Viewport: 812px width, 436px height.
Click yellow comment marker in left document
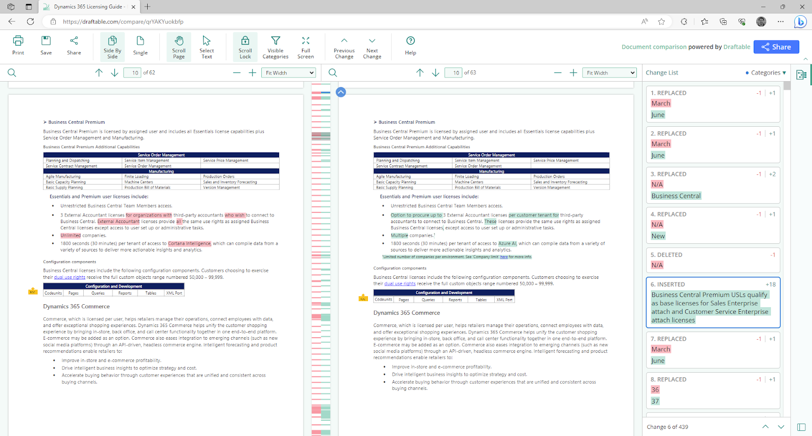coord(33,291)
